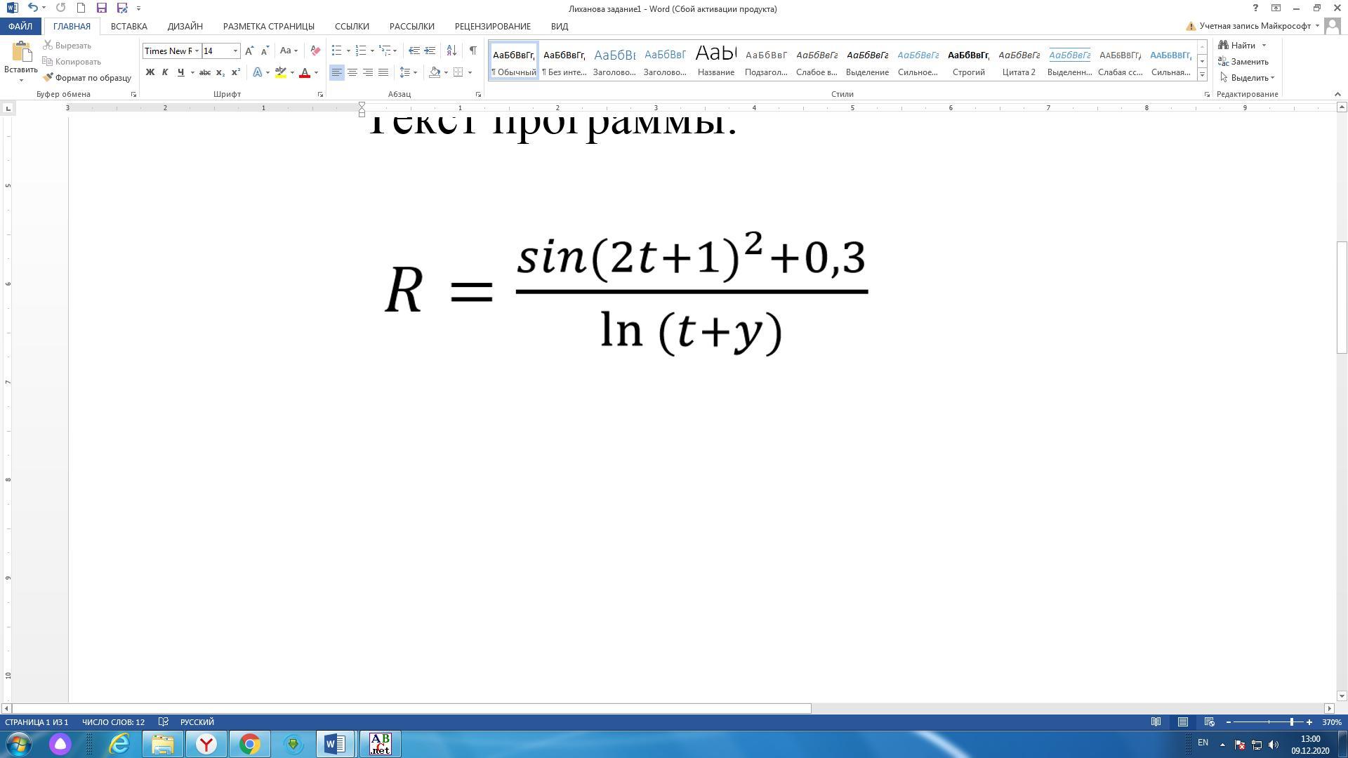Click the bulleted list icon

pyautogui.click(x=337, y=51)
